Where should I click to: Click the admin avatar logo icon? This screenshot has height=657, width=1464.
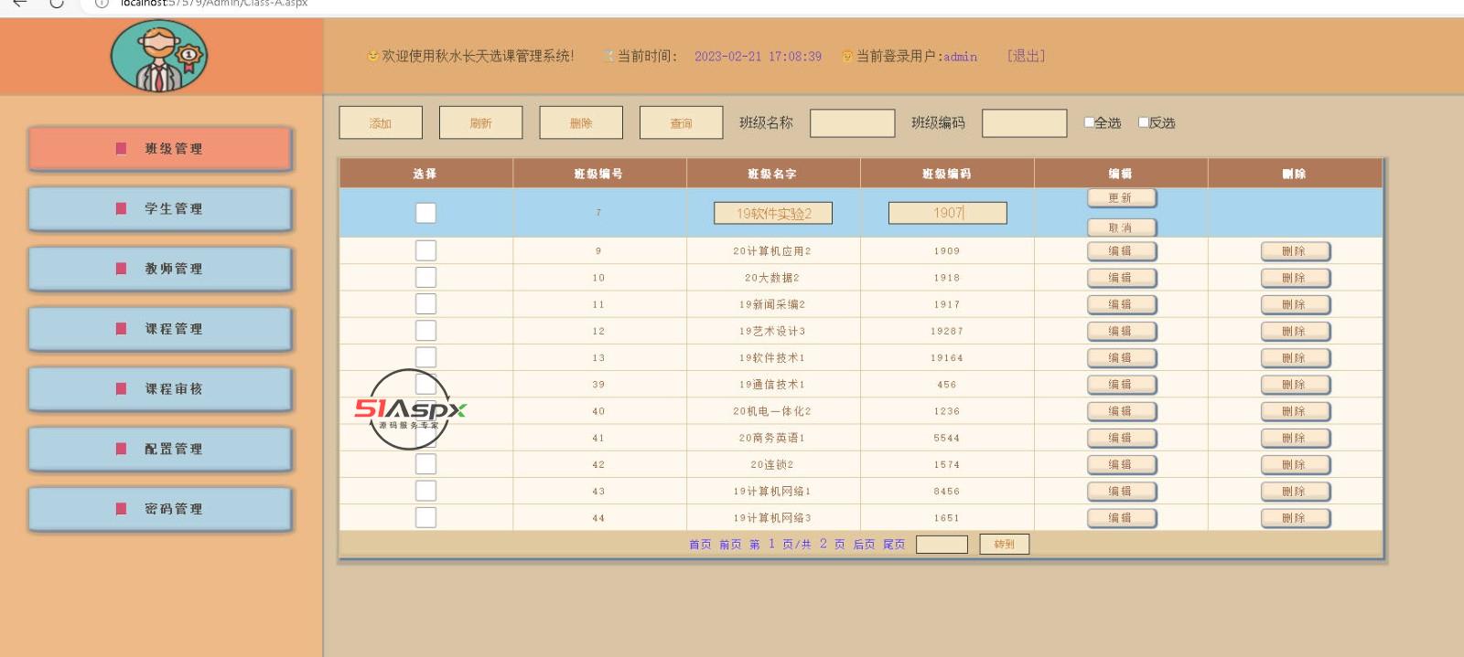[159, 57]
